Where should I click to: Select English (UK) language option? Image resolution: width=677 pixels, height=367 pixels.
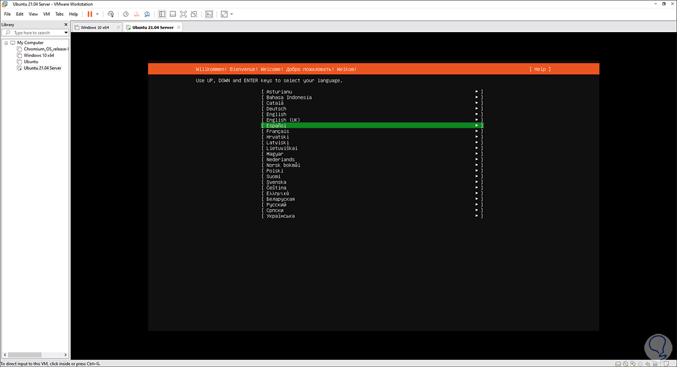click(x=372, y=120)
